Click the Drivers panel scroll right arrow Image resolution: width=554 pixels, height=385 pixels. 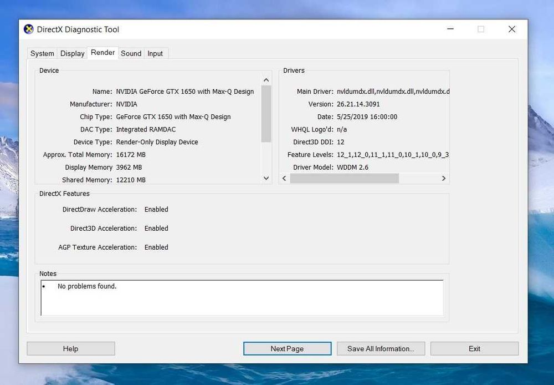click(x=444, y=178)
